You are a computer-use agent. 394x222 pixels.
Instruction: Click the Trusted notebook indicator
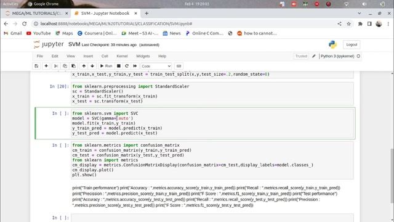coord(301,56)
